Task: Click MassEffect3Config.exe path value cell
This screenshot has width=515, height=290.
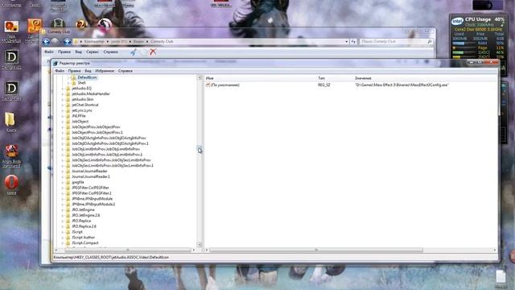Action: click(402, 85)
